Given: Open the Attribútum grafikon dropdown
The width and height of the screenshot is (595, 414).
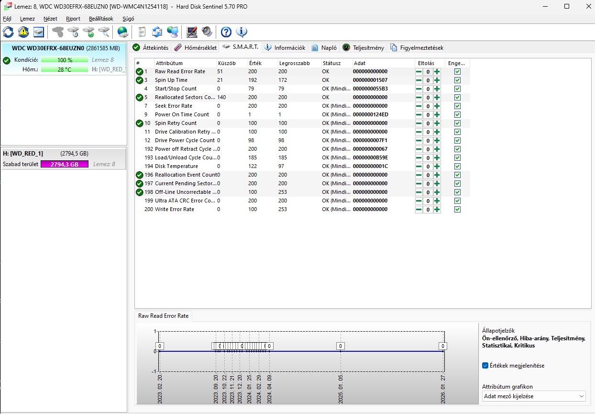Looking at the screenshot, I should (x=534, y=396).
